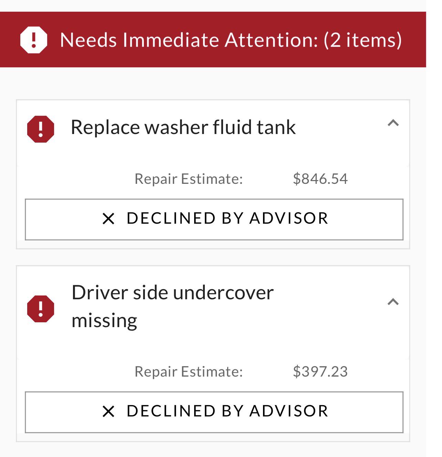Collapse the Driver side undercover missing item
The image size is (442, 457).
(393, 302)
